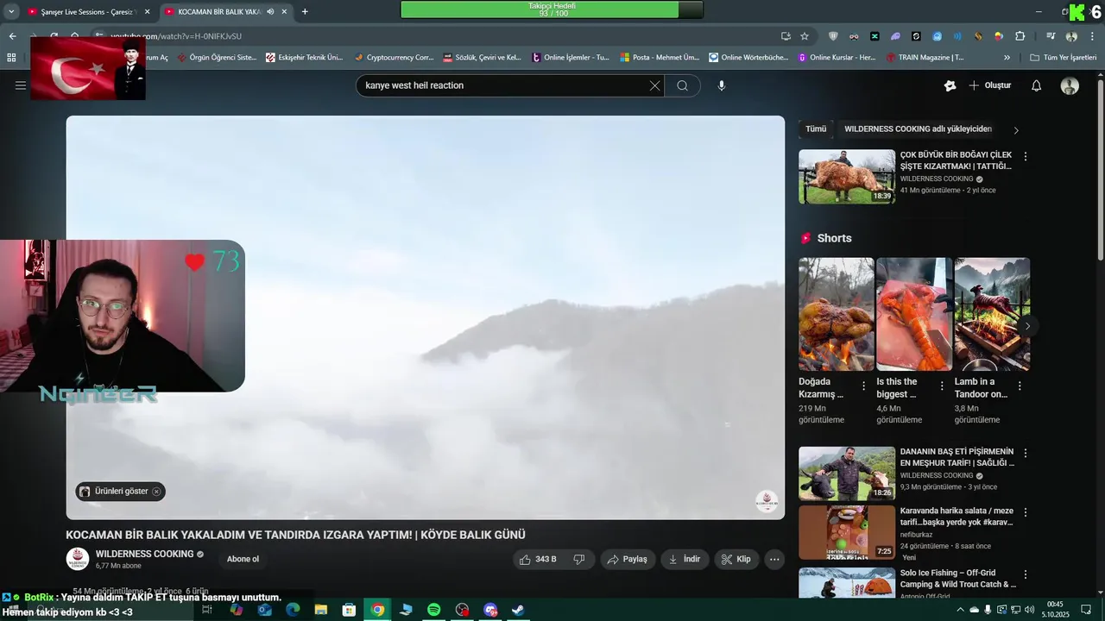The image size is (1105, 621).
Task: Mute the KOCAMAN BİR BALIK tab audio
Action: (x=270, y=12)
